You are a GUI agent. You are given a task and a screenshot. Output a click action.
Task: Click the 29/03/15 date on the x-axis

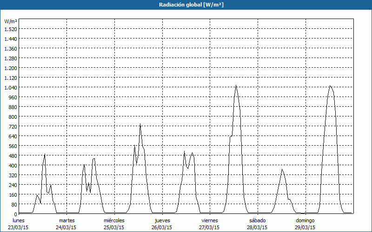tap(305, 227)
